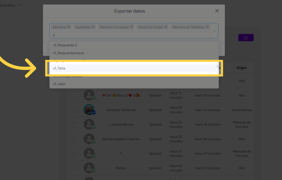Remove the Número de Teléfono tag
Viewport: 282px width, 180px height.
tap(207, 27)
